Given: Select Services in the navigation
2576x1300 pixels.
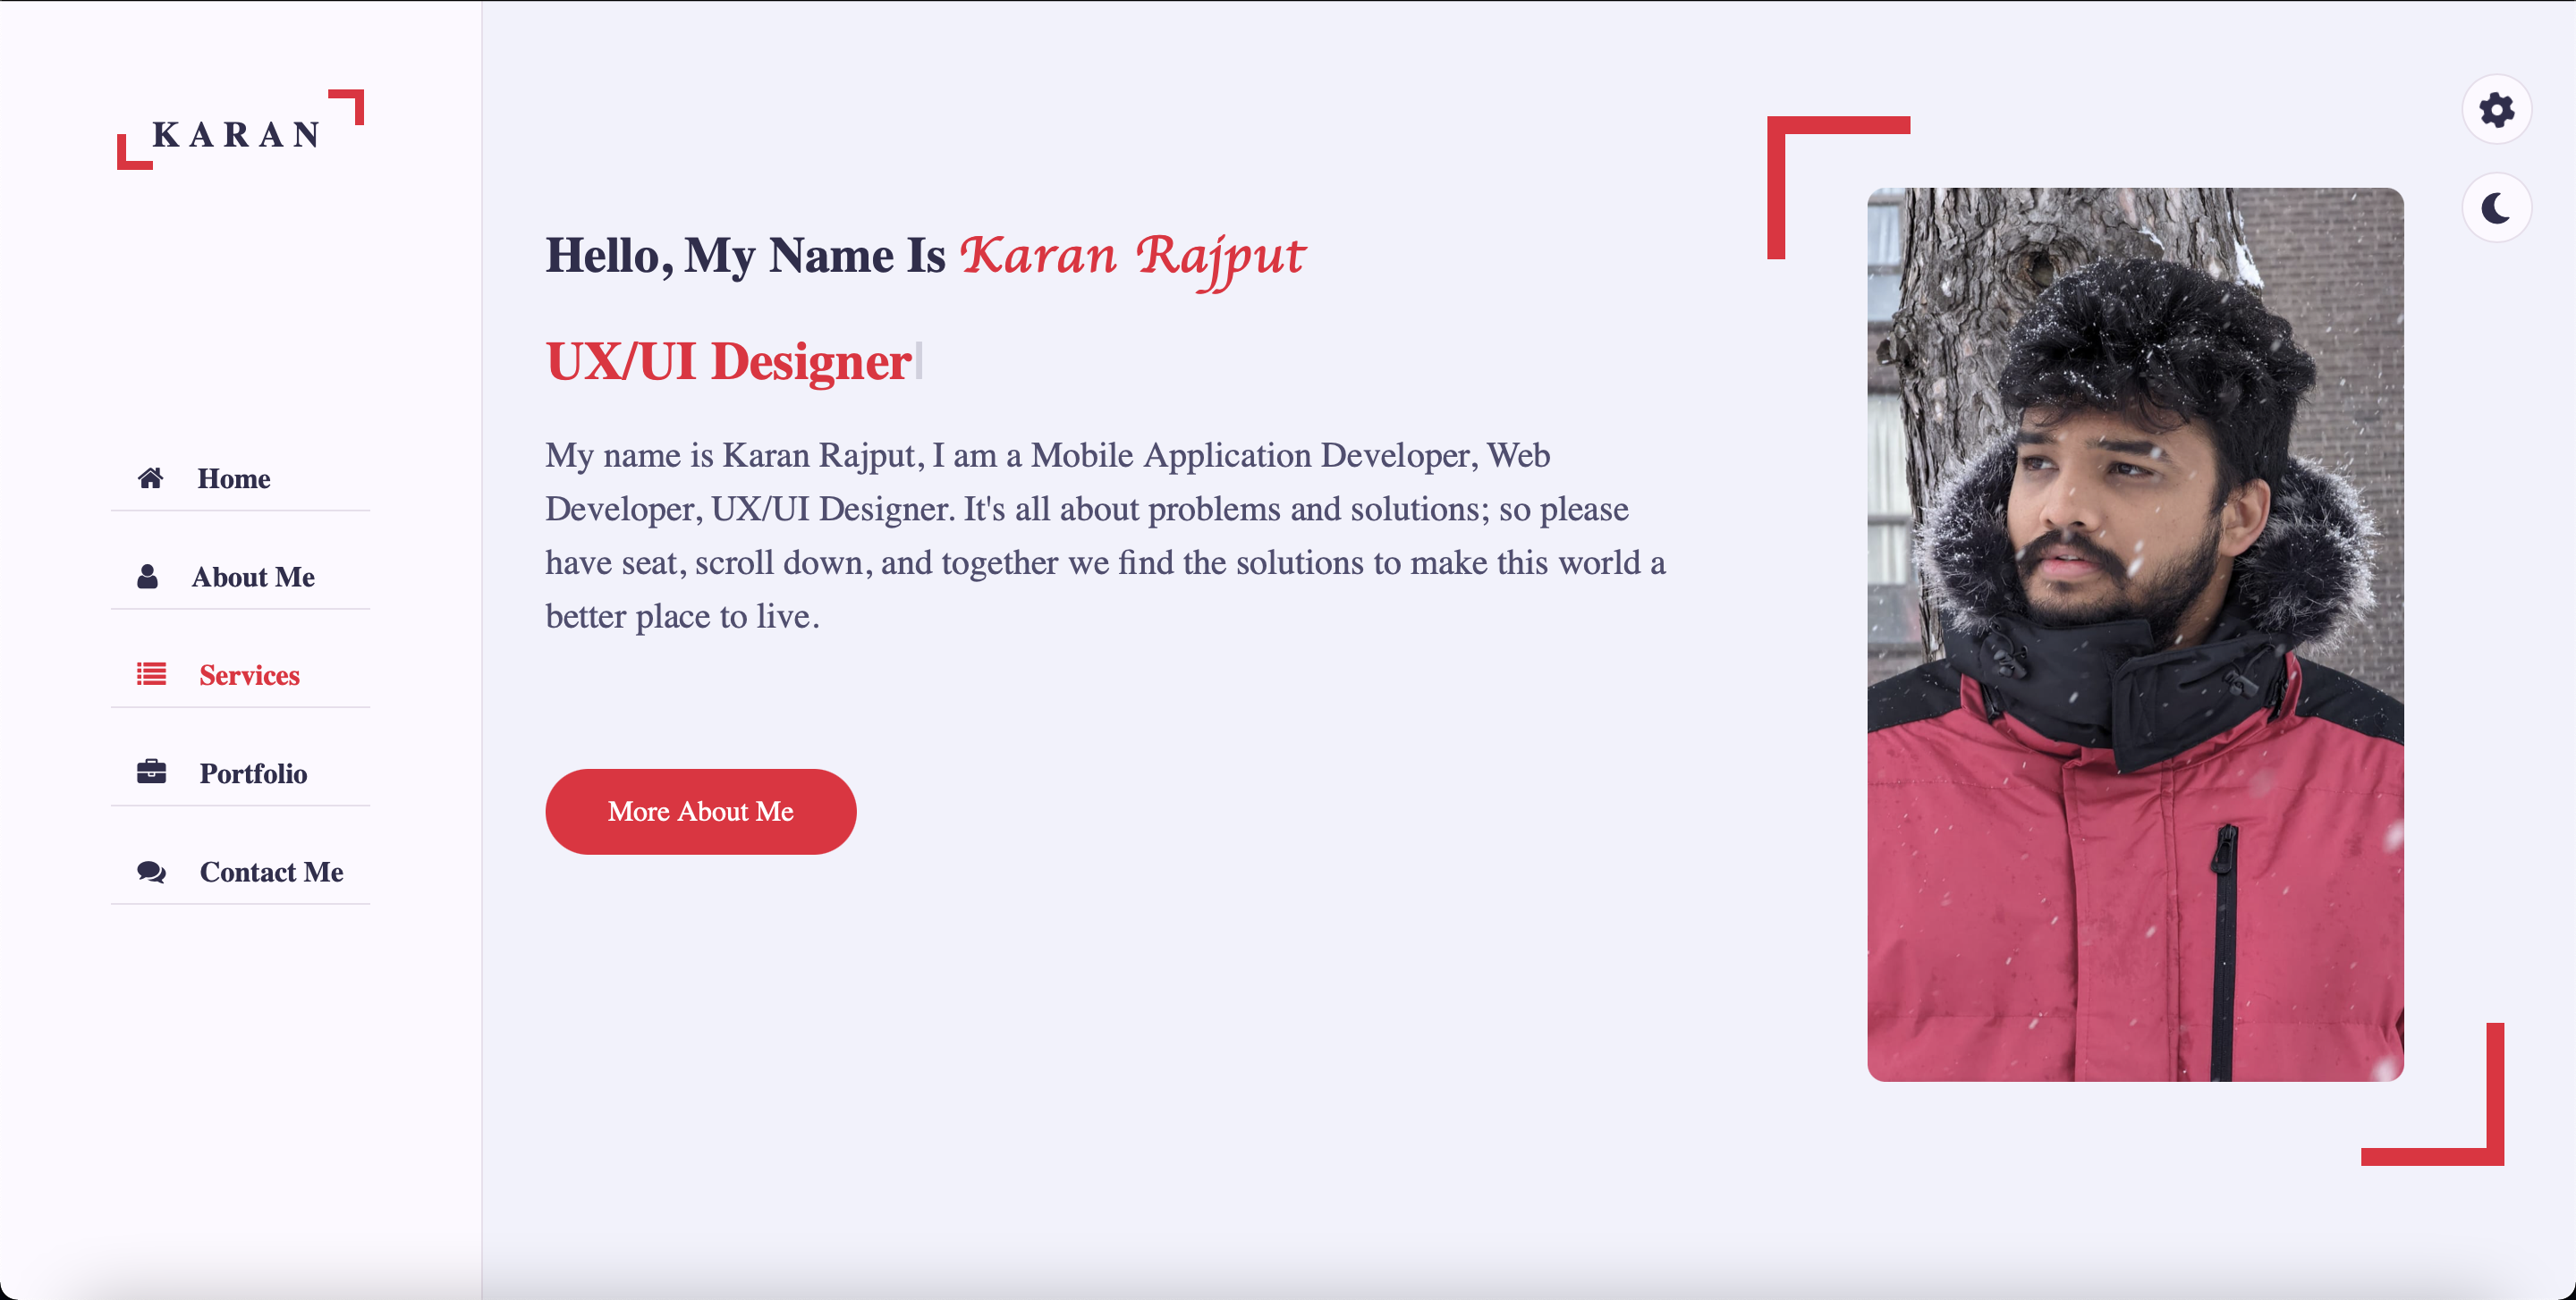Looking at the screenshot, I should (x=240, y=674).
